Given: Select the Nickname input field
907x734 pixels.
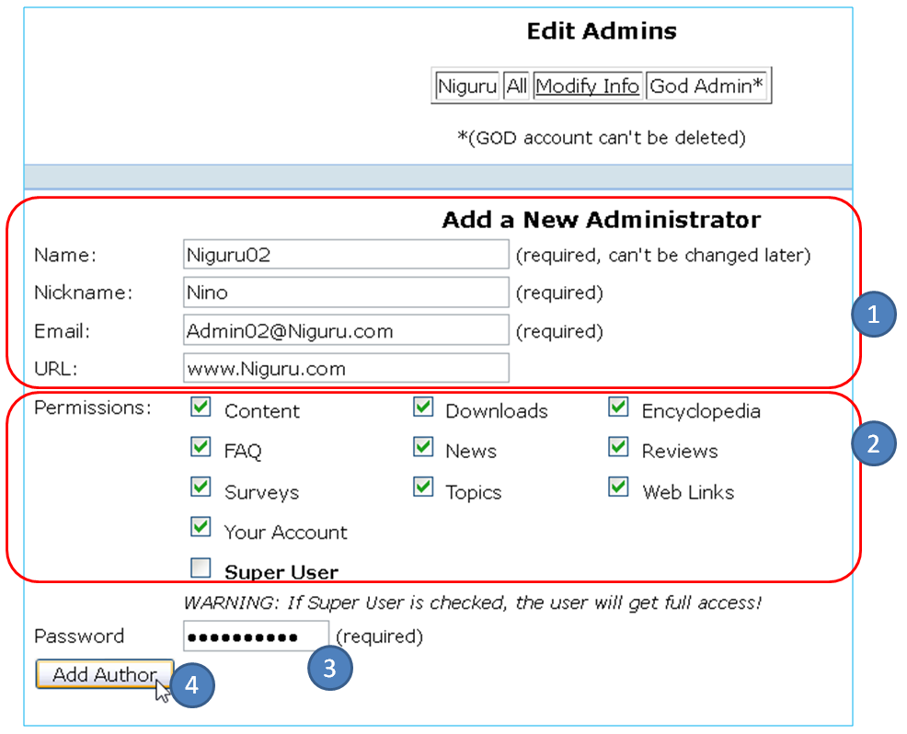Looking at the screenshot, I should tap(345, 292).
